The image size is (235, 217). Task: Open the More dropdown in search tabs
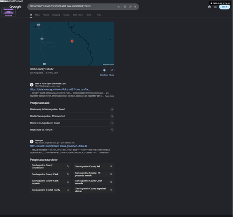click(90, 15)
